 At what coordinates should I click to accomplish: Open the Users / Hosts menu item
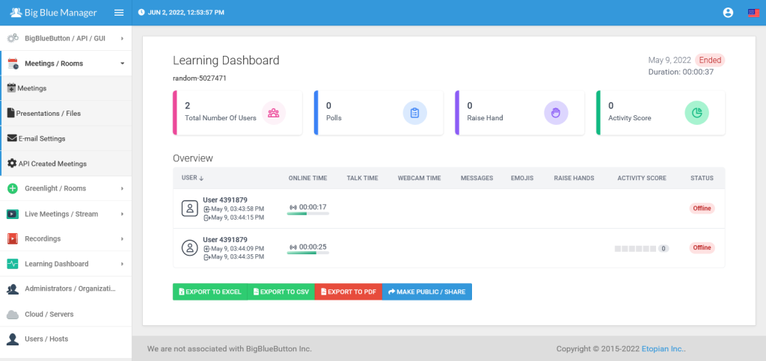(x=66, y=339)
